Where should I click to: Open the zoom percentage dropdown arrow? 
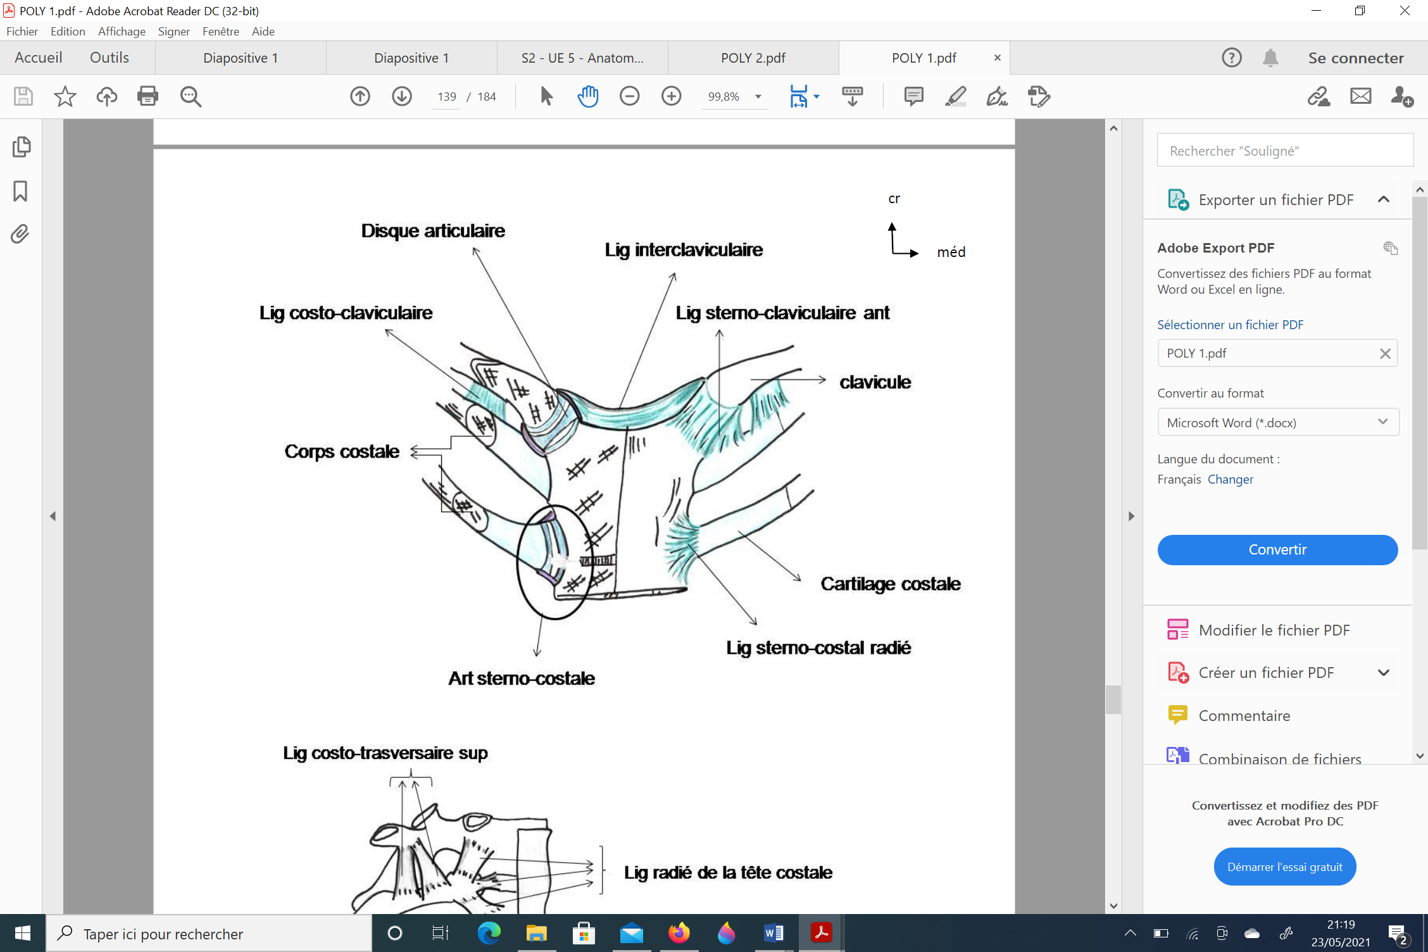[758, 97]
